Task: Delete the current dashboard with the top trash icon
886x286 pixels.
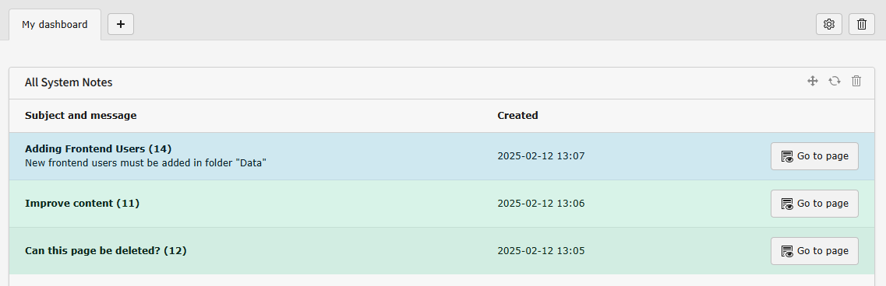Action: (x=862, y=24)
